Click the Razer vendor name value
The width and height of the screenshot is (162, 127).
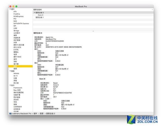coord(55,83)
